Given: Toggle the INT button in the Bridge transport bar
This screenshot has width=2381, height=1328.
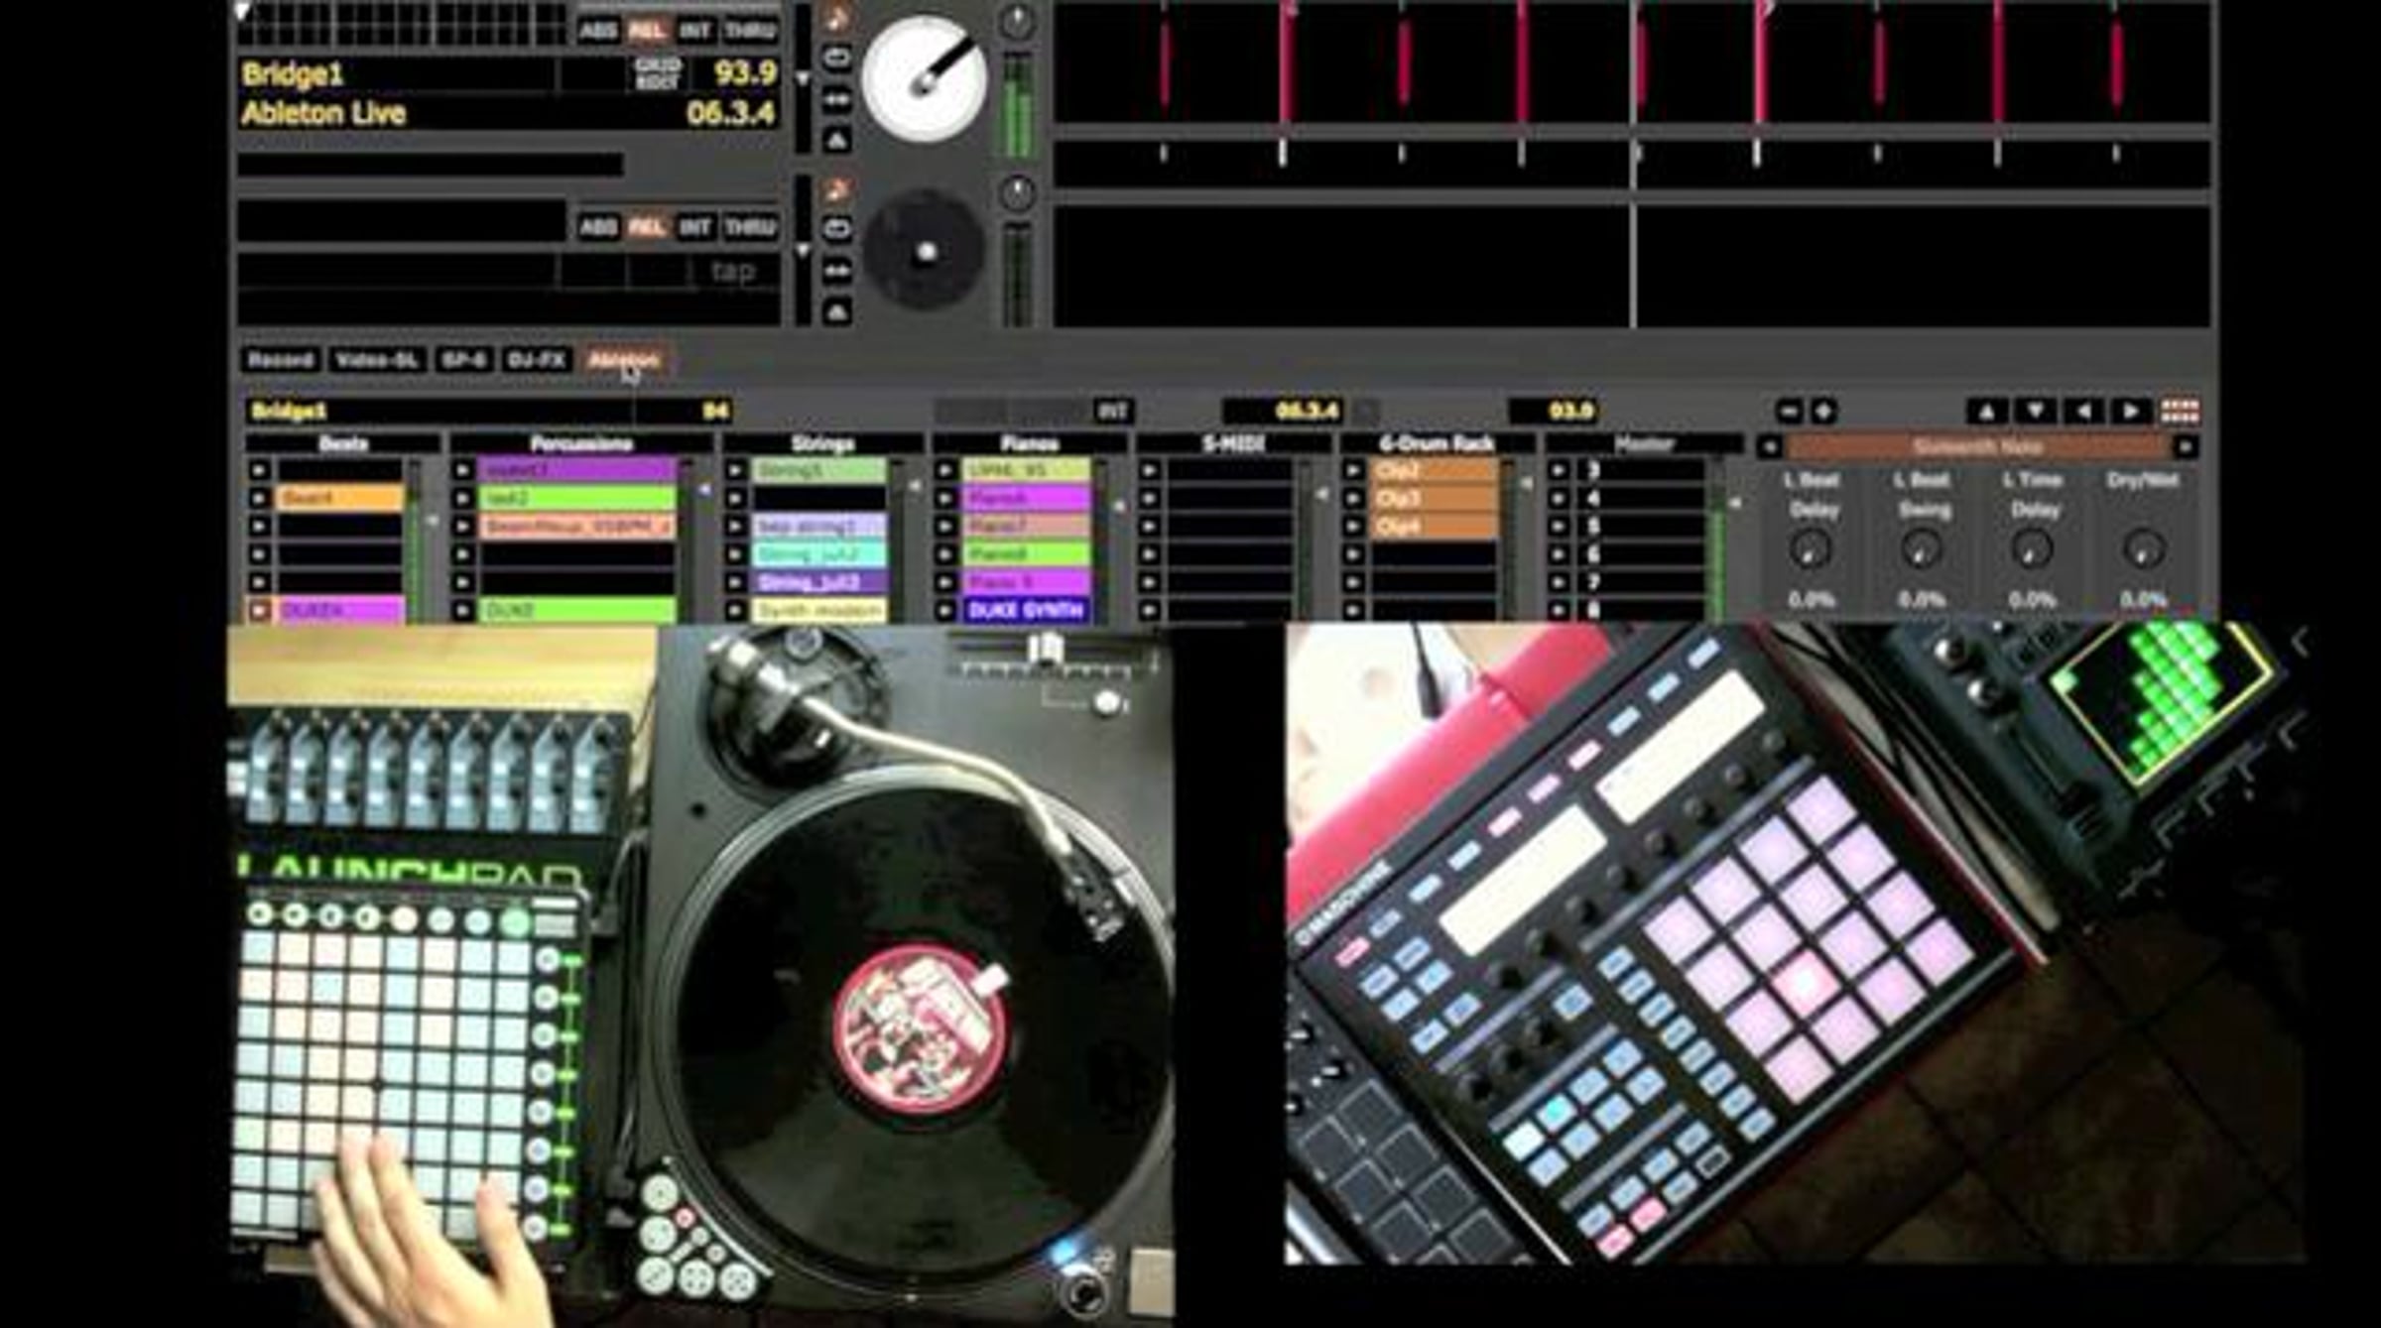Looking at the screenshot, I should [x=1113, y=411].
